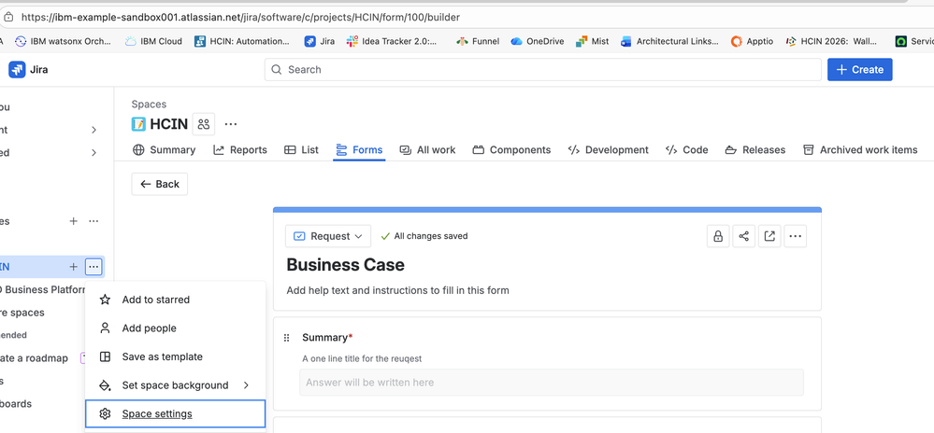Open the Funnel bookmark
Screen dimensions: 934x433
[x=478, y=41]
